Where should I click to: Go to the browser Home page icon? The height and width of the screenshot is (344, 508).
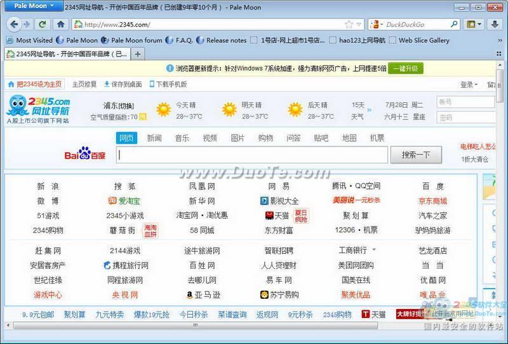pos(60,24)
